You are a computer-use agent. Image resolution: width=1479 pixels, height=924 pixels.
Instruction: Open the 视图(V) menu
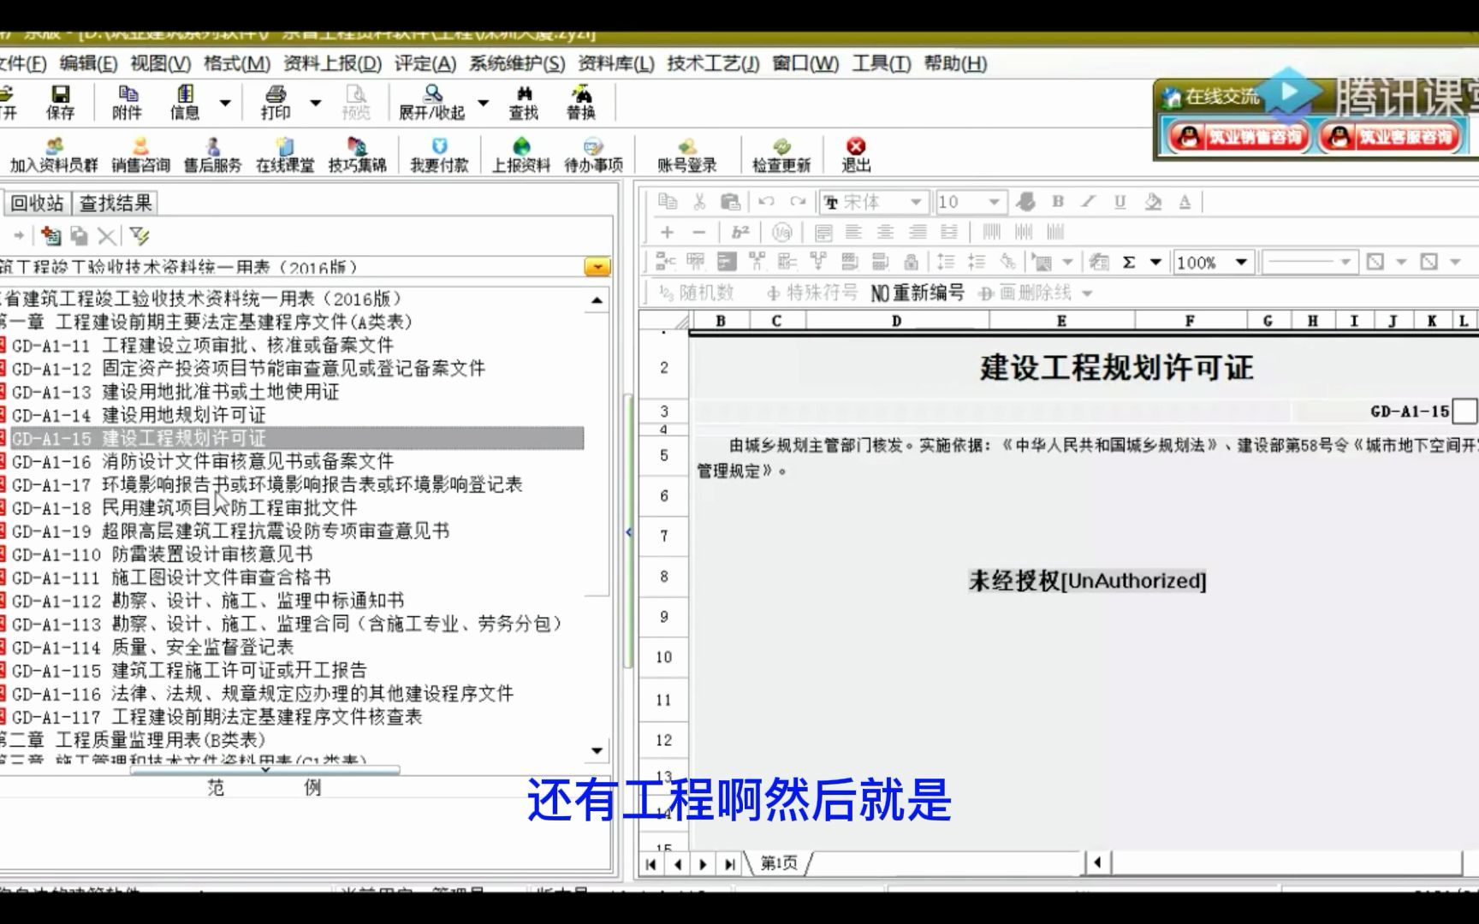[x=161, y=63]
